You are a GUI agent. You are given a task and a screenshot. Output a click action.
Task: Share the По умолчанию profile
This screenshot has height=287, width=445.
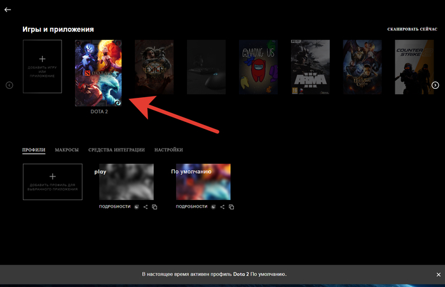click(x=222, y=207)
